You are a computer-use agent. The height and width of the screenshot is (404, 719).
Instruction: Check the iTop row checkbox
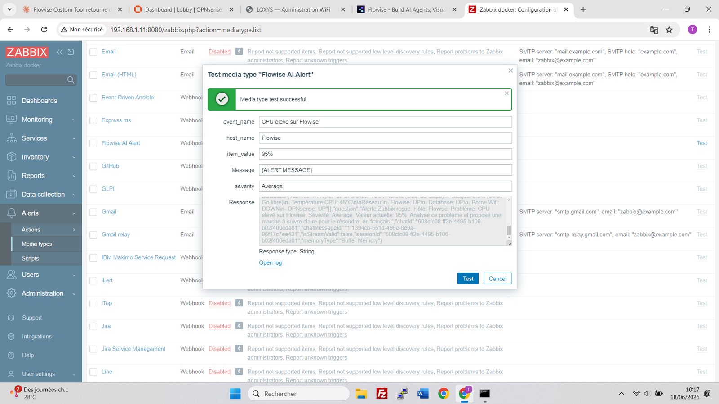point(93,303)
